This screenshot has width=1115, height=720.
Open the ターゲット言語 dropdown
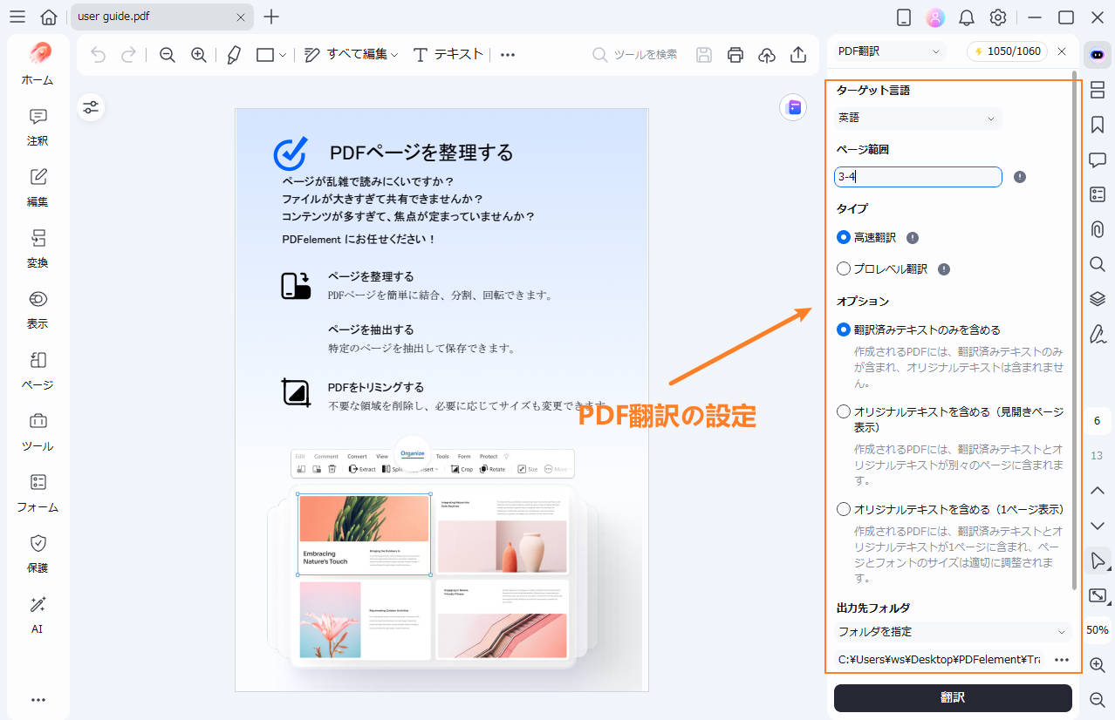click(x=917, y=118)
